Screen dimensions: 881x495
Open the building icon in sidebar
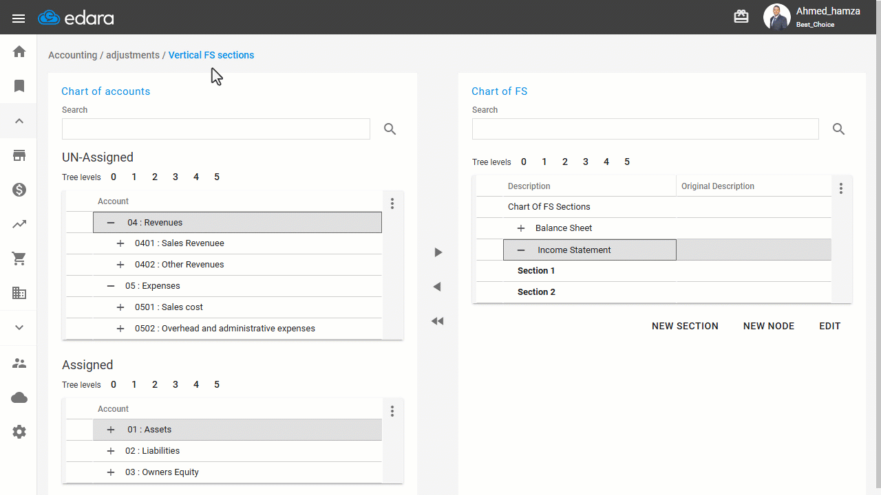pos(19,293)
